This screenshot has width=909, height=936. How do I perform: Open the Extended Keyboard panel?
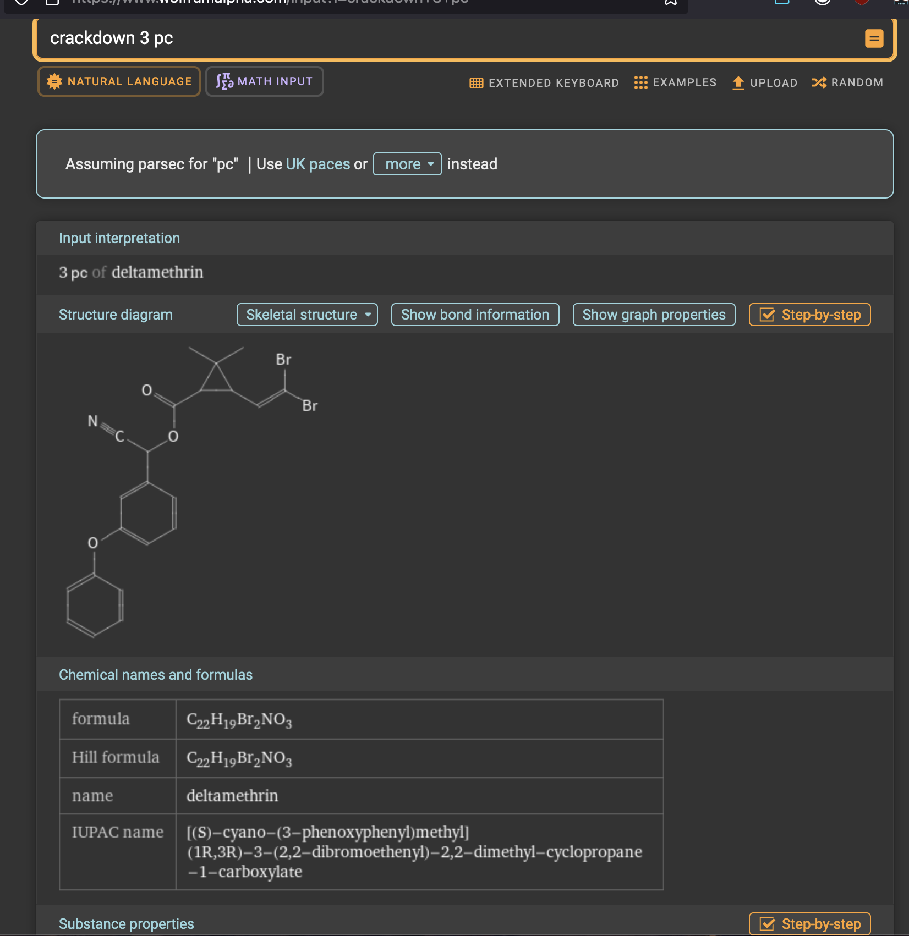[544, 82]
